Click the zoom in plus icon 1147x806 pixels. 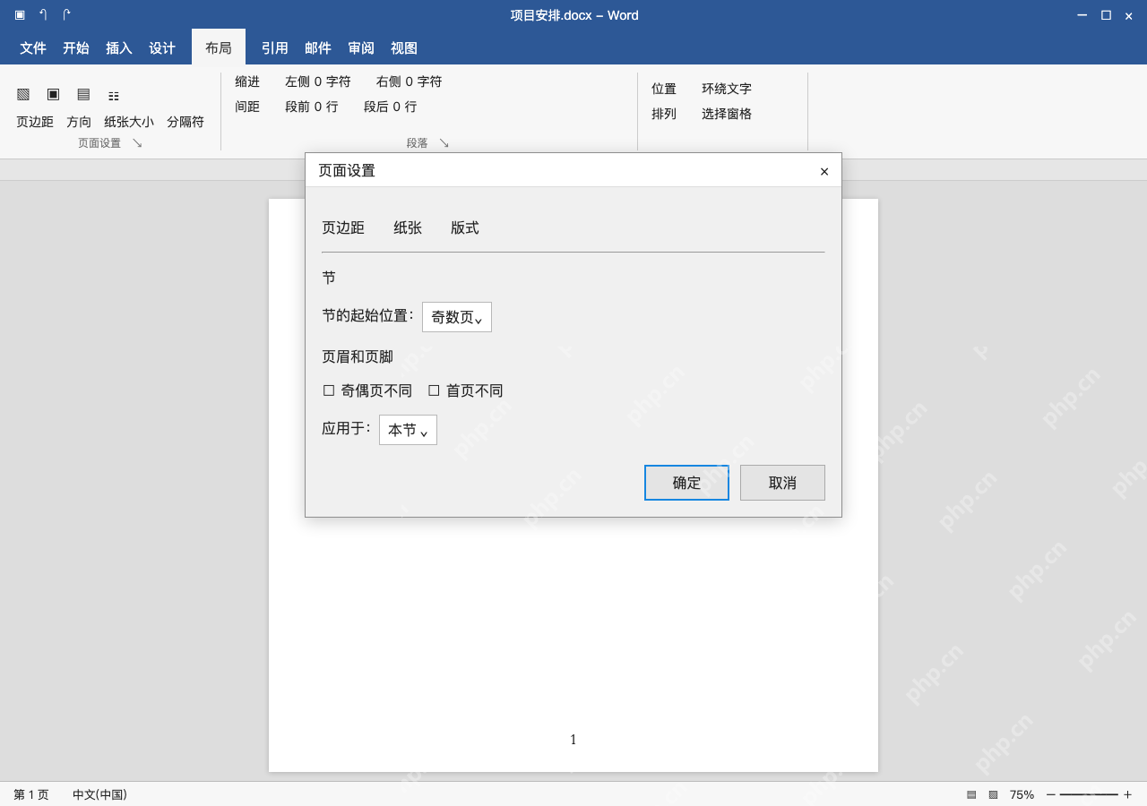1127,794
